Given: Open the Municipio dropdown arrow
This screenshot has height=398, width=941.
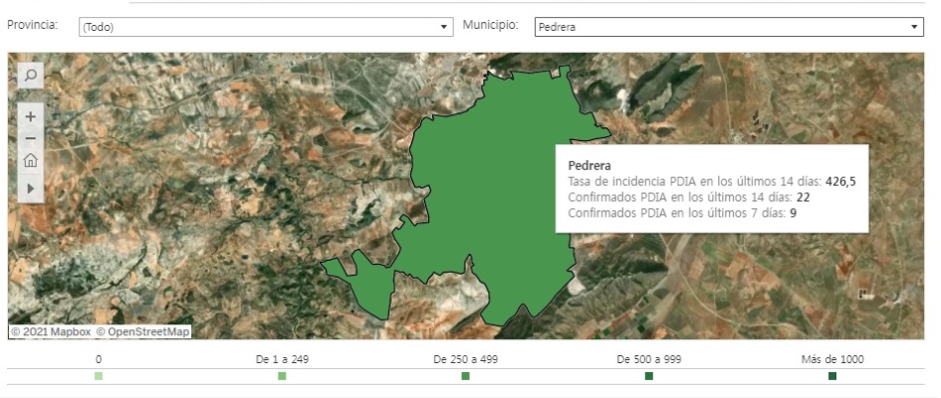Looking at the screenshot, I should point(915,27).
